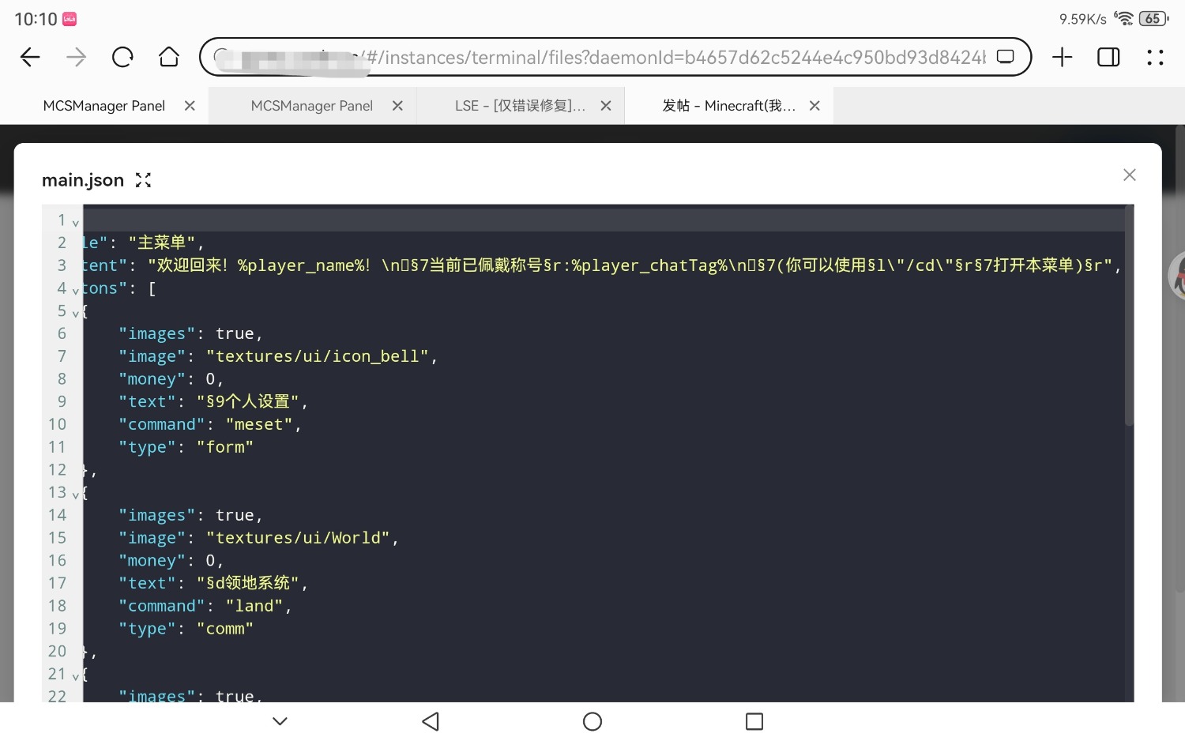Collapse the code fold at line 13
This screenshot has height=741, width=1185.
[x=76, y=495]
